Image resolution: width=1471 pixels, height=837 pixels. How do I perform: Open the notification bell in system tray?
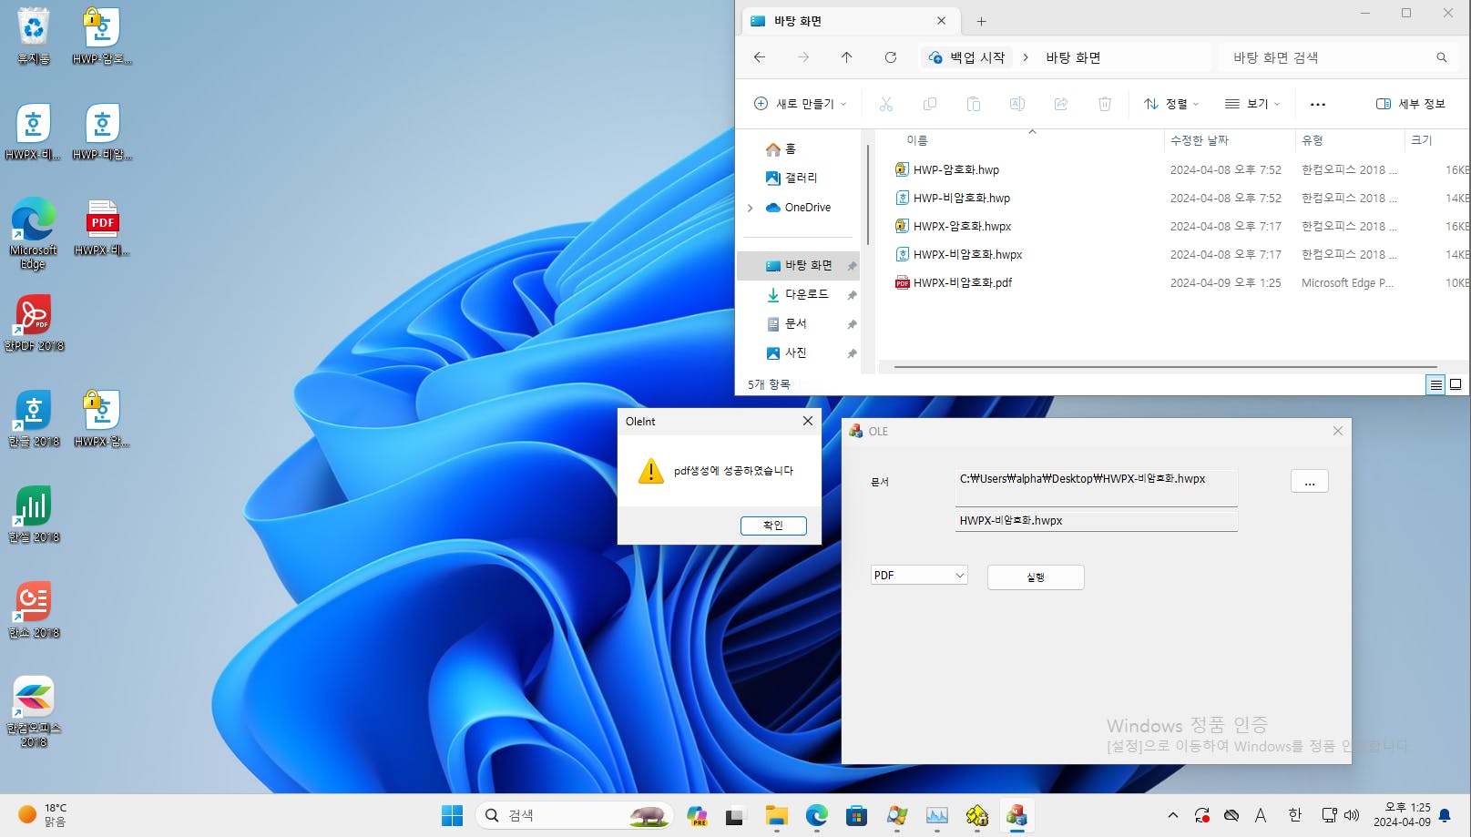tap(1445, 815)
